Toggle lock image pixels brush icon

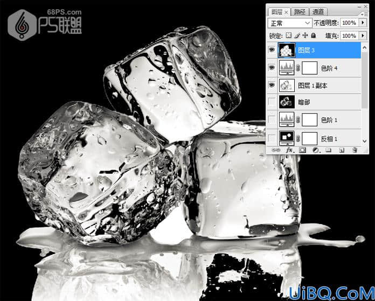(x=297, y=36)
